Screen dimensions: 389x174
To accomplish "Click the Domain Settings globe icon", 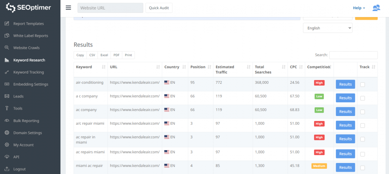I will [x=6, y=133].
